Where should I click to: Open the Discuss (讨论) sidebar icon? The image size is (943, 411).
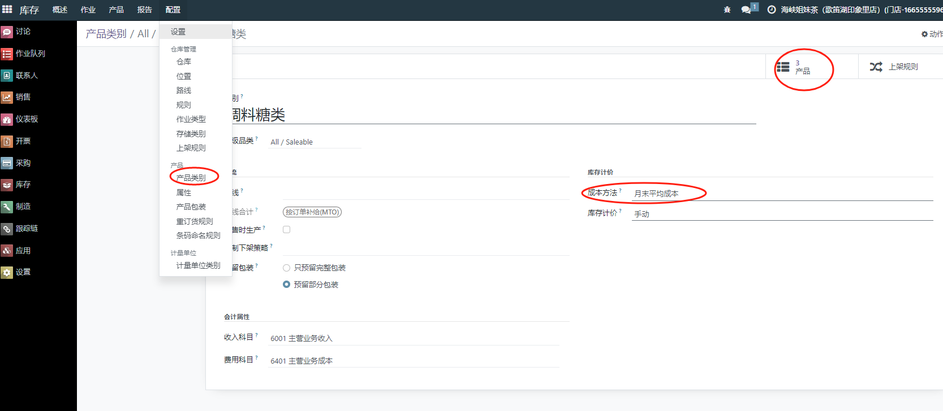coord(7,32)
